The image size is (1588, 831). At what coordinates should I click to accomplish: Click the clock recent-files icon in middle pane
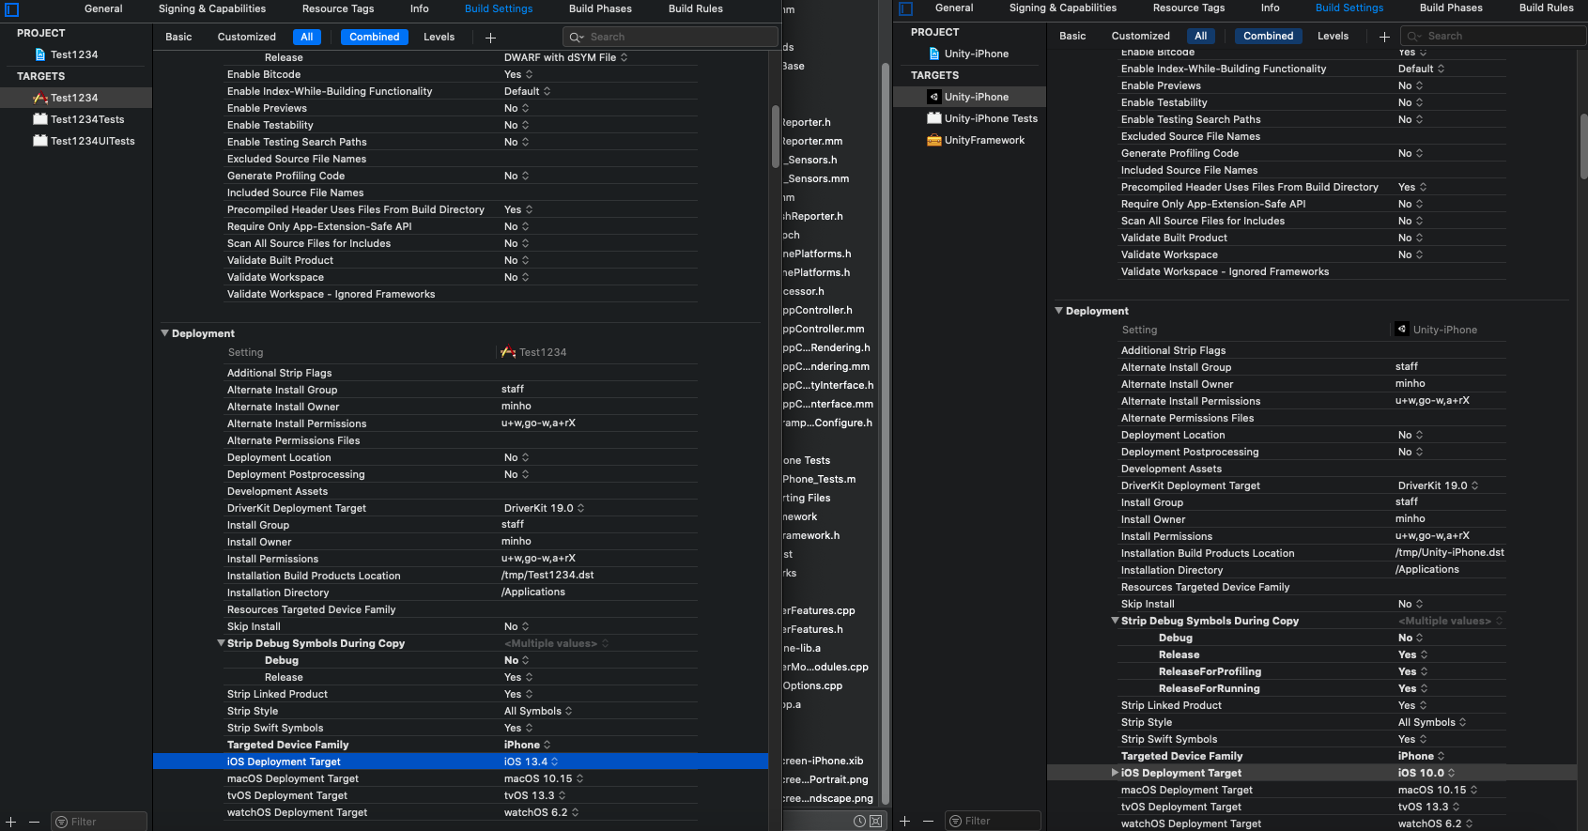coord(859,821)
